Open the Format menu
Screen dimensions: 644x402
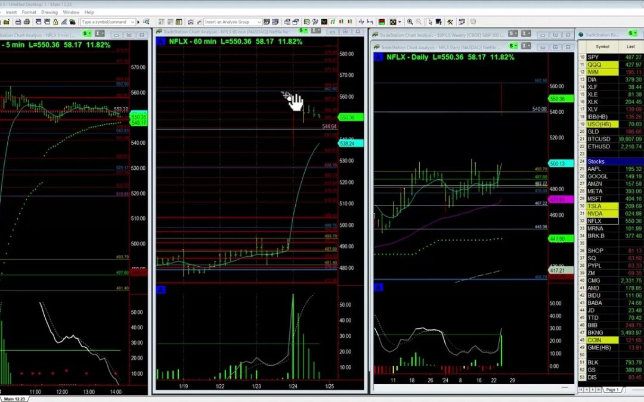coord(29,13)
